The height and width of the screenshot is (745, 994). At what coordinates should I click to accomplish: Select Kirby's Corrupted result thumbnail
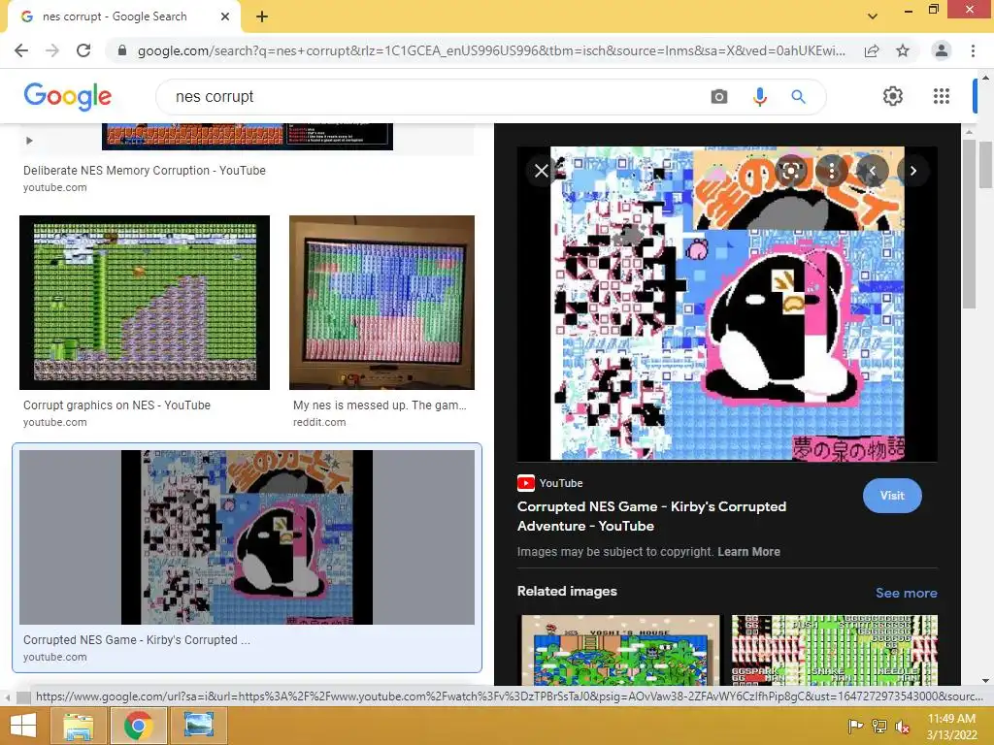[x=247, y=537]
